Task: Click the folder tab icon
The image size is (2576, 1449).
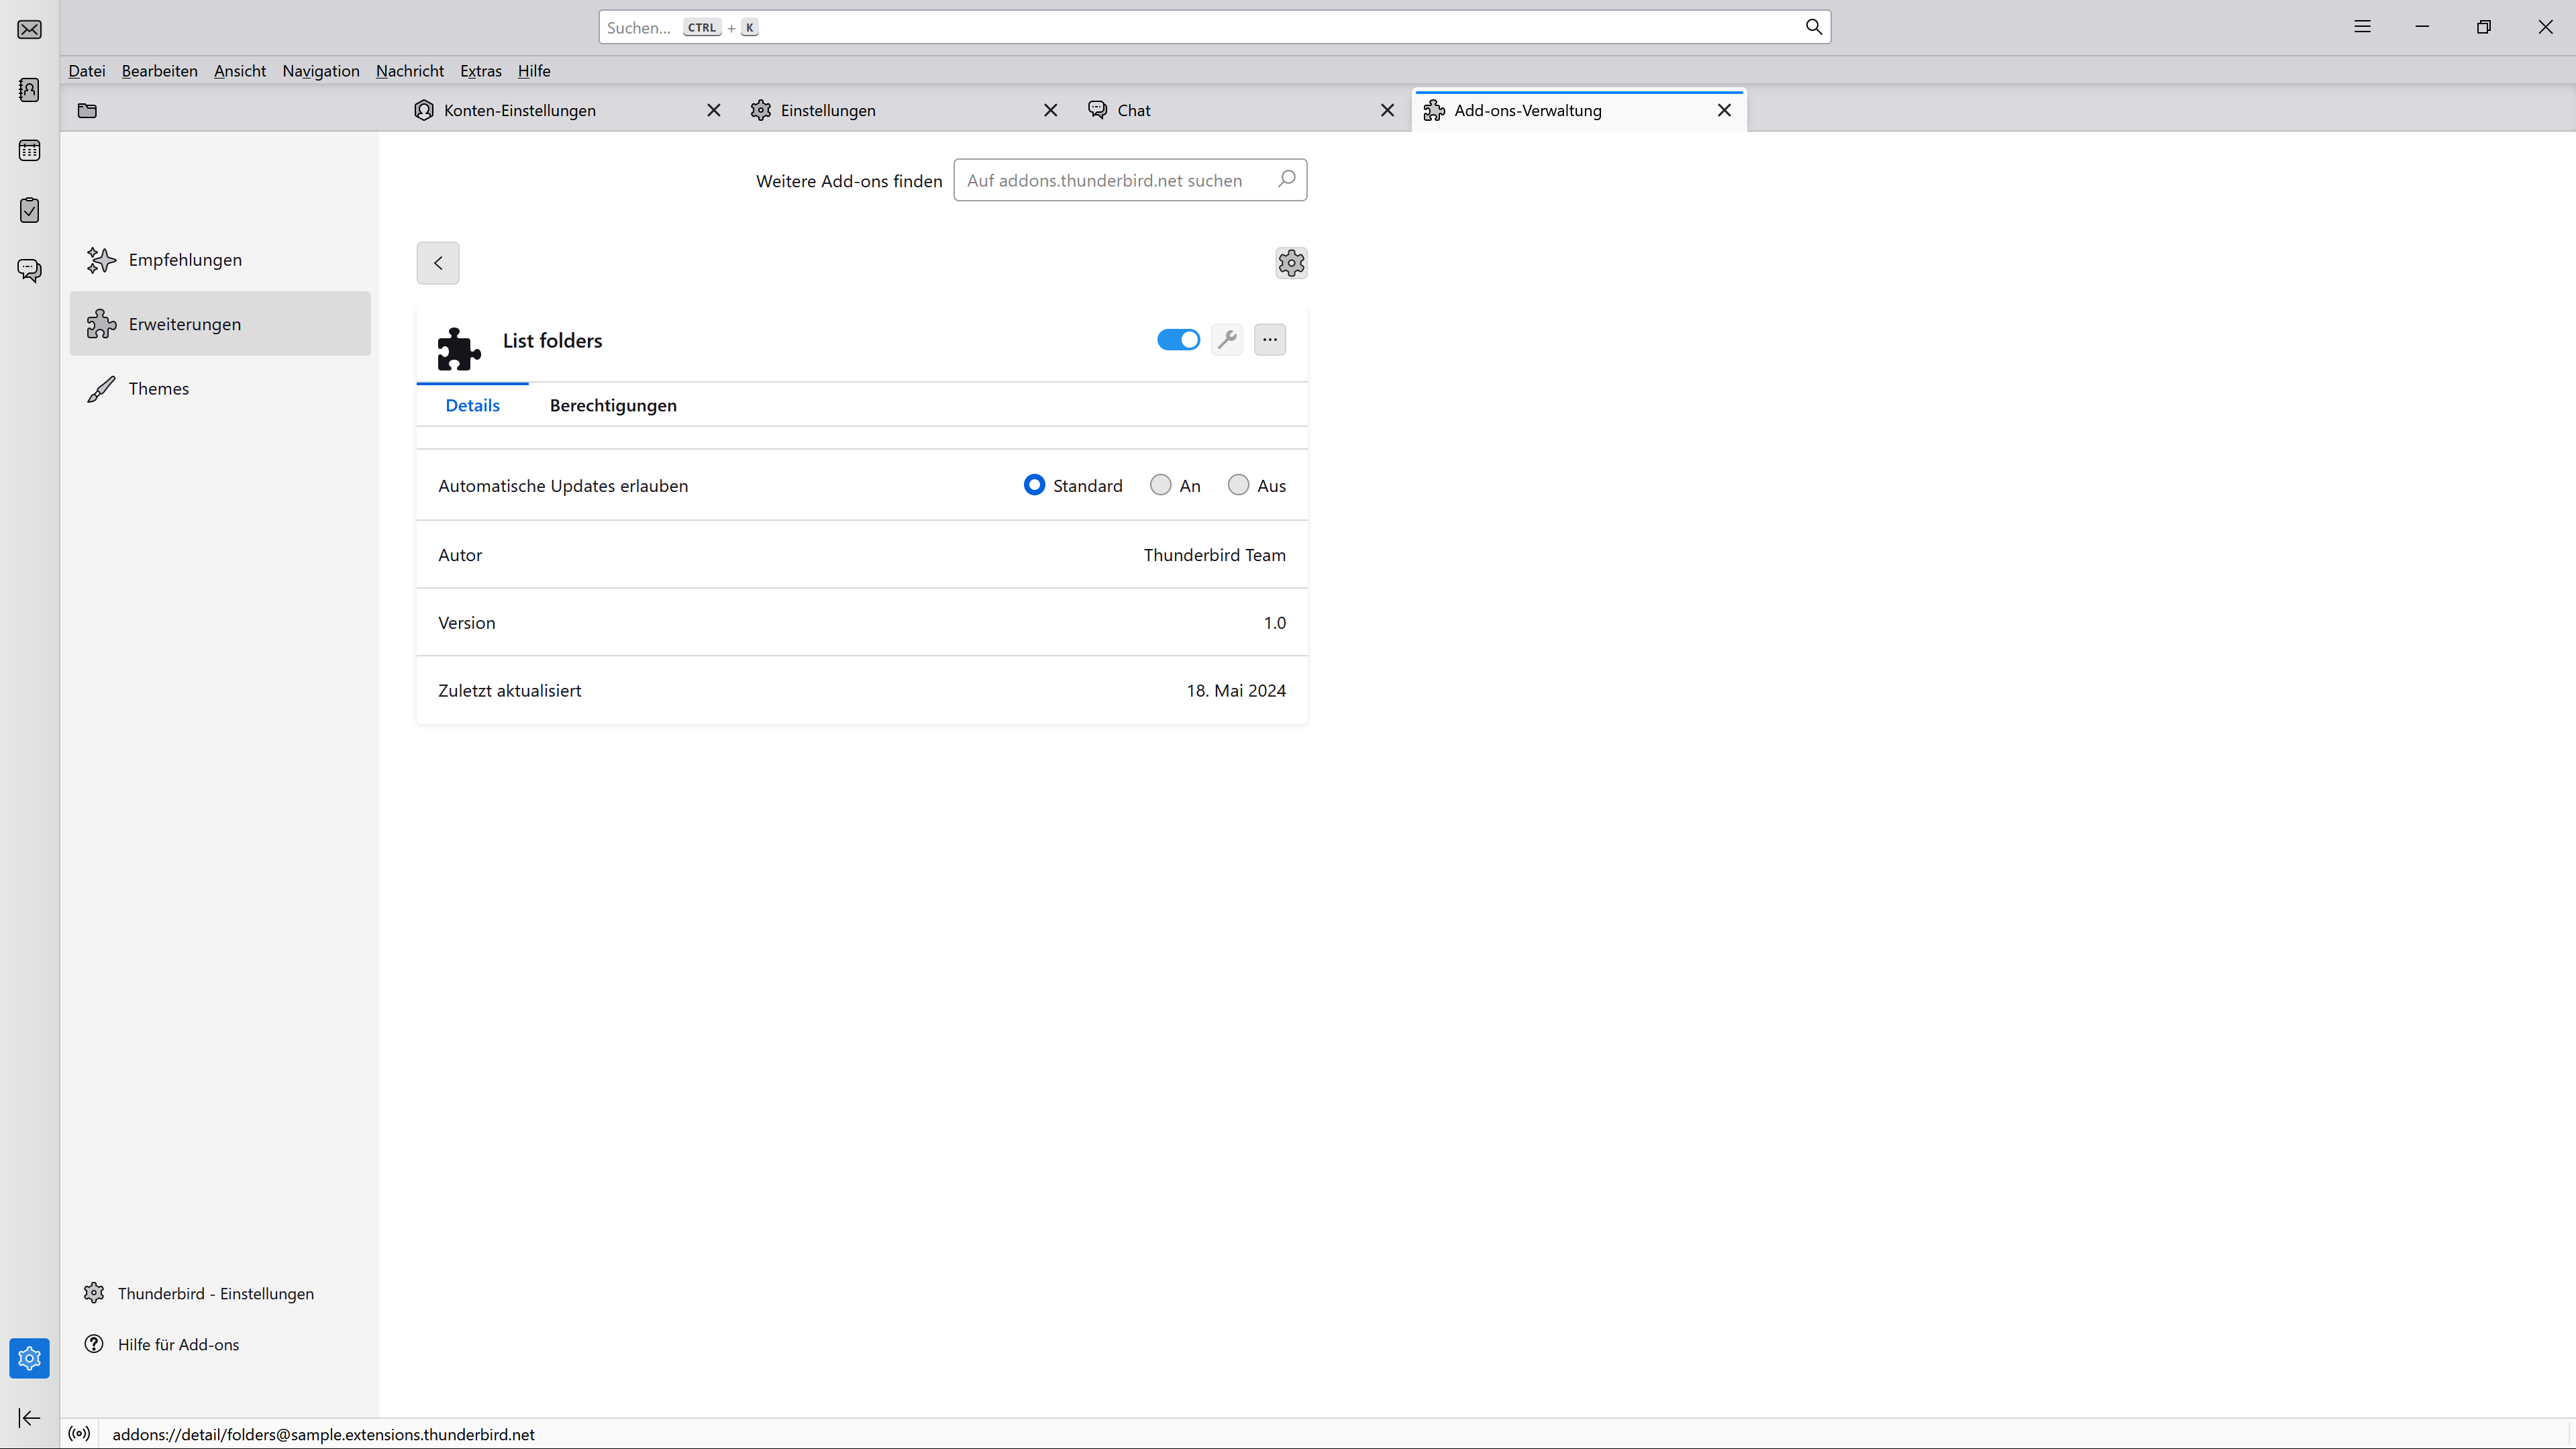Action: pos(88,110)
